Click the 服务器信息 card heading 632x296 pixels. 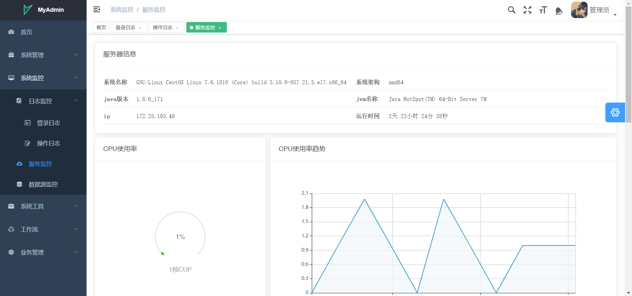[120, 54]
